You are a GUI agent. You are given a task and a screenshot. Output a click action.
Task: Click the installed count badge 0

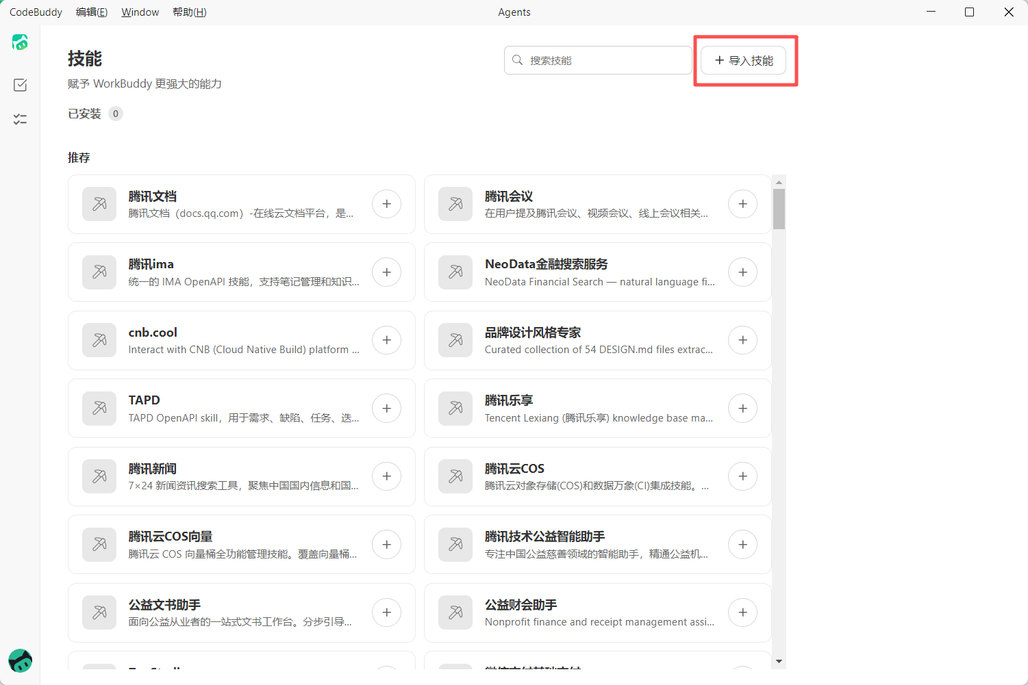tap(116, 114)
